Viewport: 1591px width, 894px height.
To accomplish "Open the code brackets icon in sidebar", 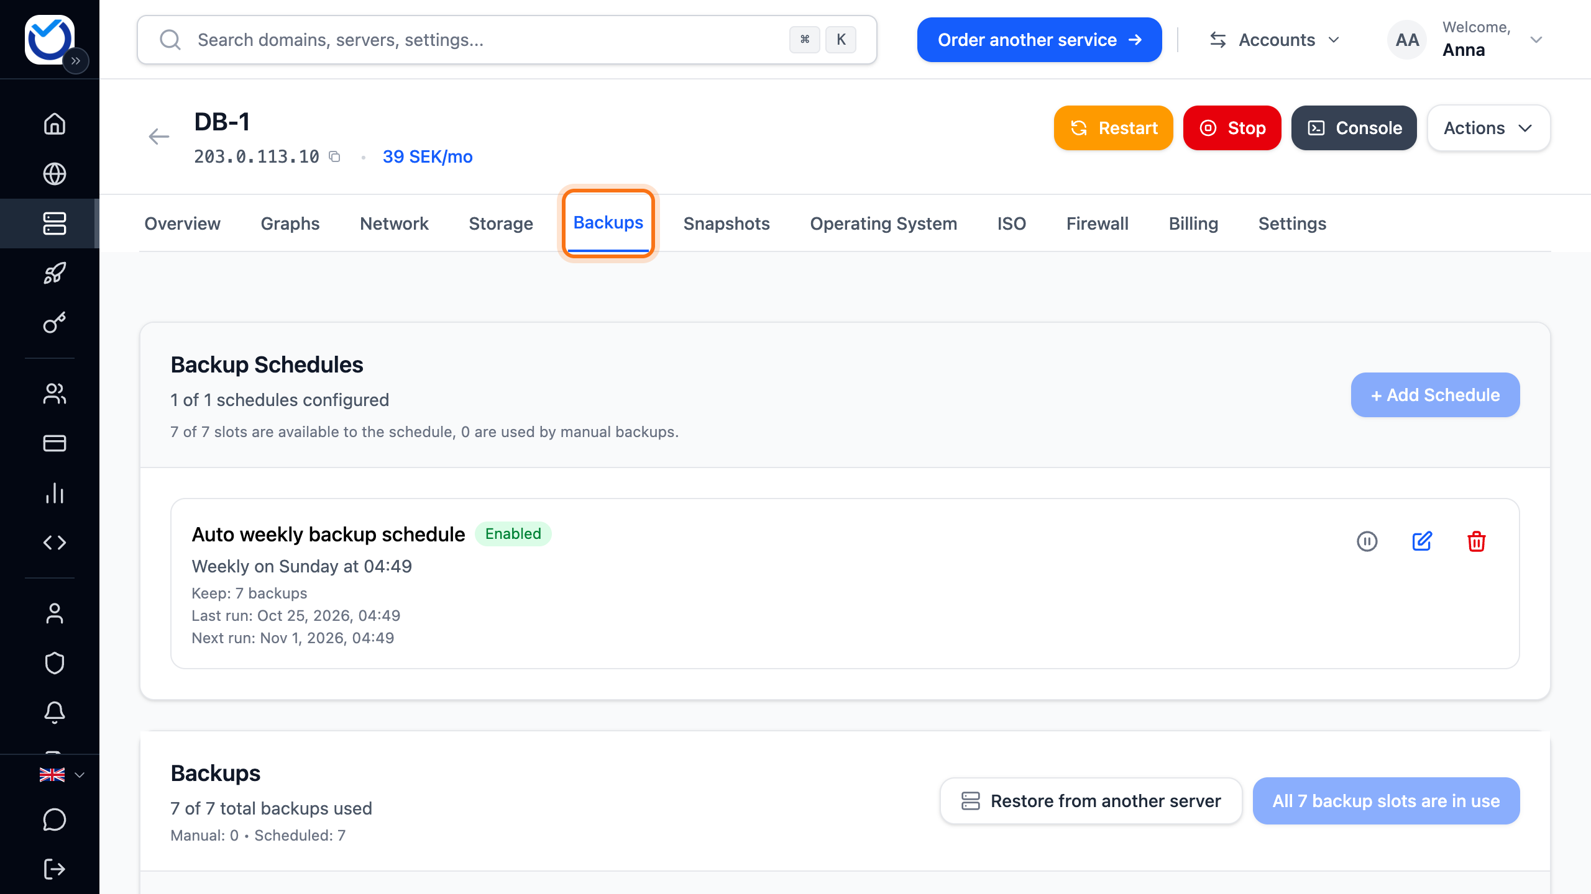I will click(55, 543).
